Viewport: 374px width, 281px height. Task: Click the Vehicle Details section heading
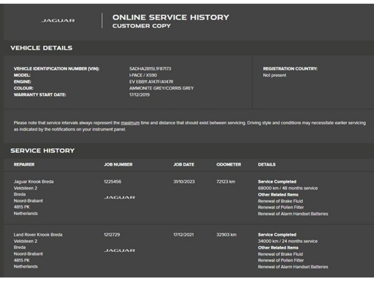(x=41, y=48)
